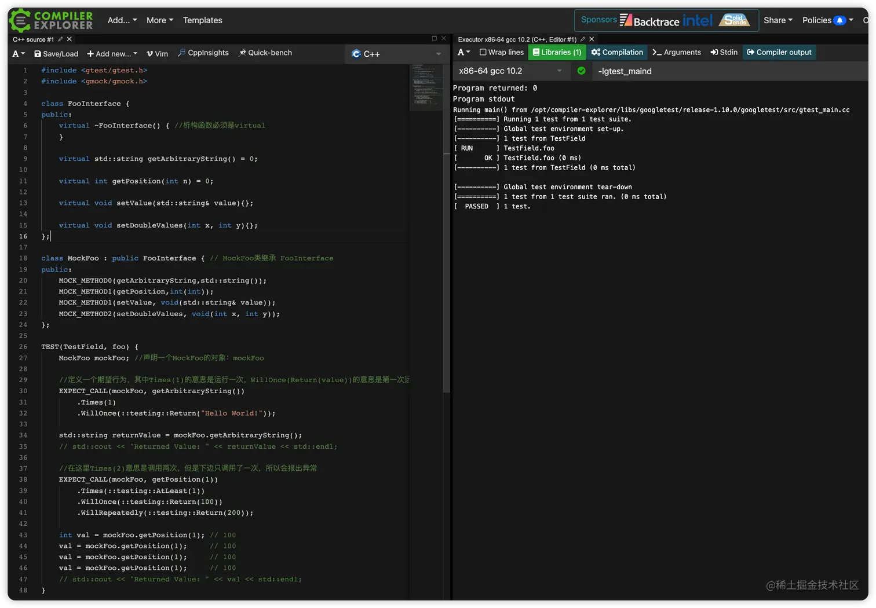Toggle the Stdin input panel
The height and width of the screenshot is (608, 876).
724,52
